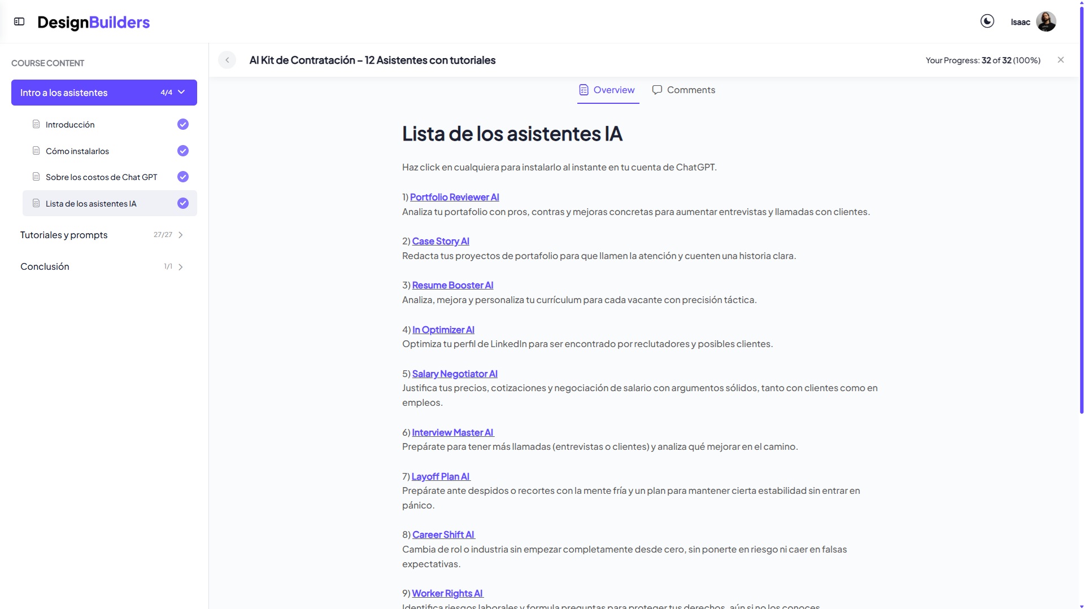The width and height of the screenshot is (1084, 609).
Task: Toggle completion checkmark for Sobre los costos
Action: tap(182, 177)
